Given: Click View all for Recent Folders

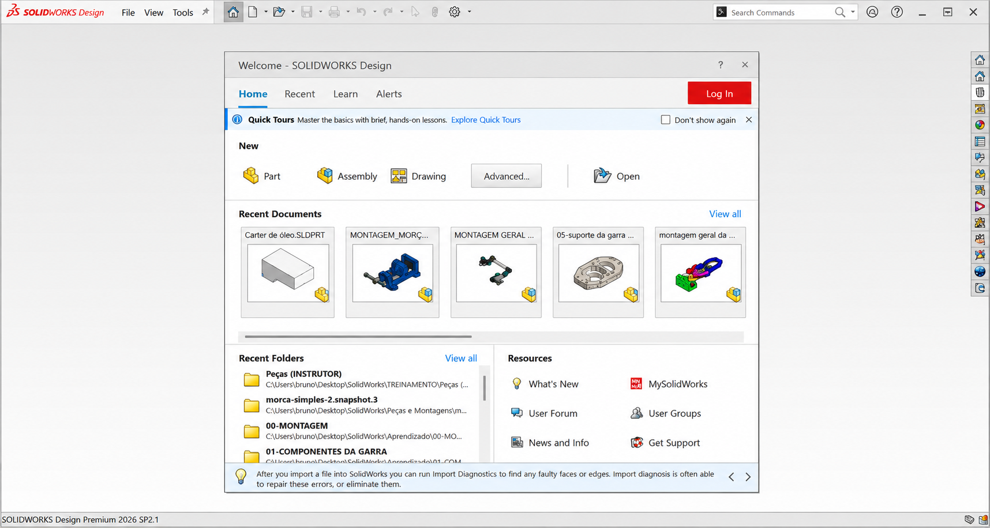Looking at the screenshot, I should 460,358.
